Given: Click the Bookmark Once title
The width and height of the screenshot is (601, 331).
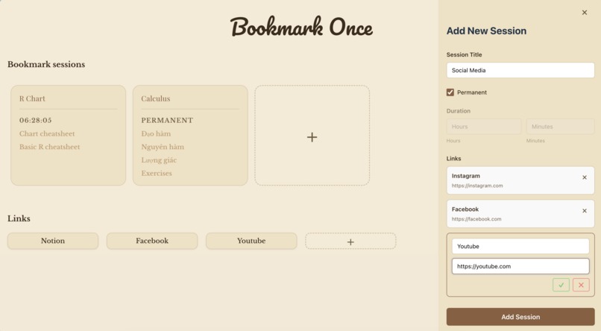Looking at the screenshot, I should point(302,27).
